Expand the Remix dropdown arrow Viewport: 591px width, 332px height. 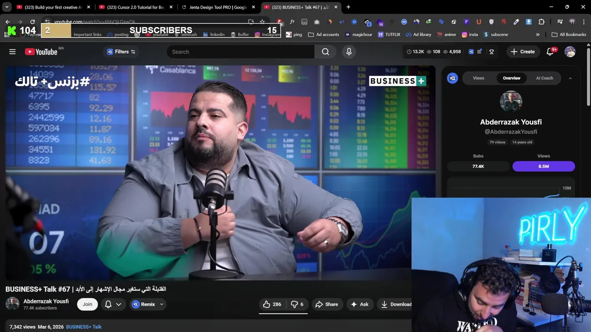point(162,304)
